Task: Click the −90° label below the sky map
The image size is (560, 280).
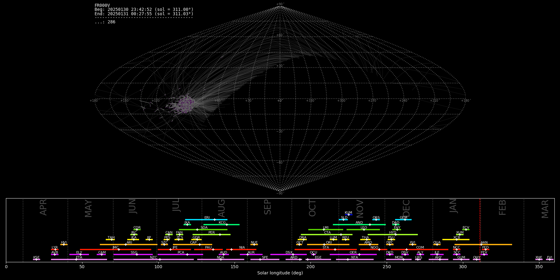Action: tap(280, 194)
